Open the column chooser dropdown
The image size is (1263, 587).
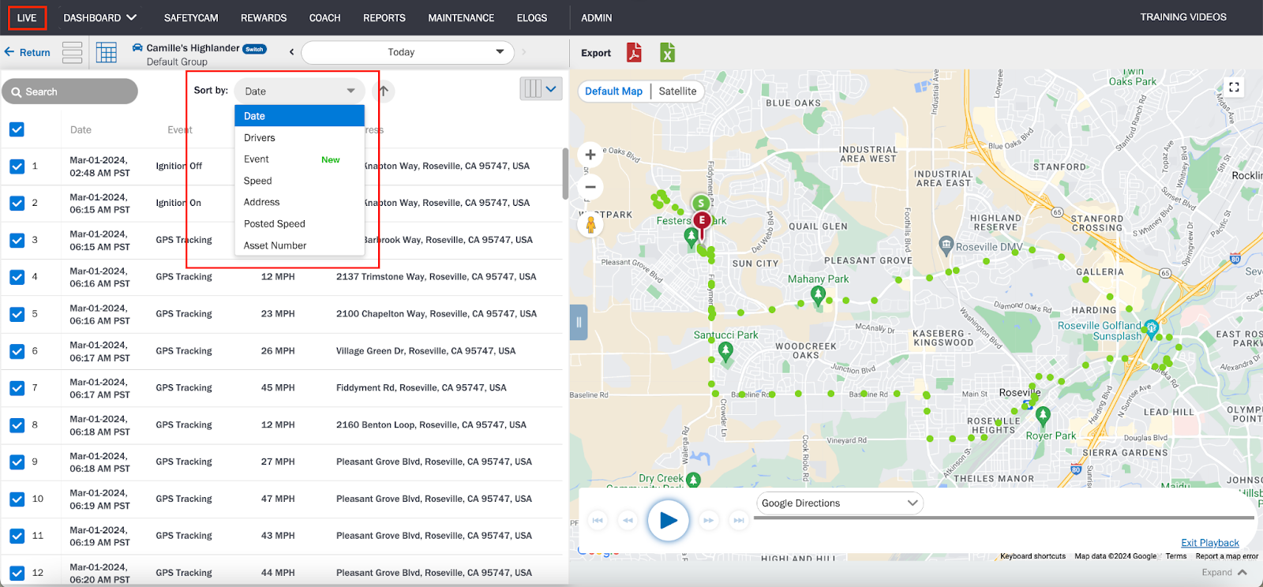(542, 89)
